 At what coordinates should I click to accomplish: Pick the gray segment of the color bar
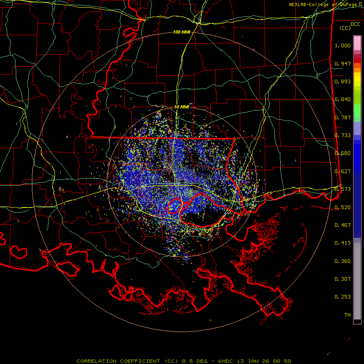click(357, 281)
